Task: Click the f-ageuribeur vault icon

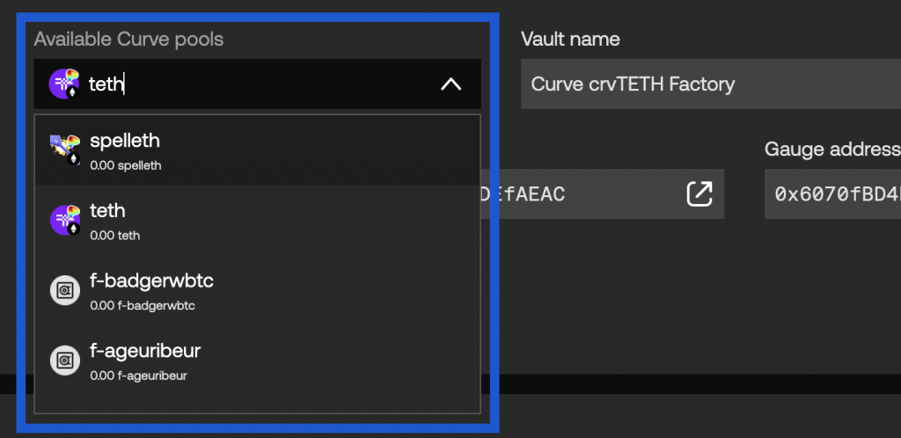Action: pos(65,361)
